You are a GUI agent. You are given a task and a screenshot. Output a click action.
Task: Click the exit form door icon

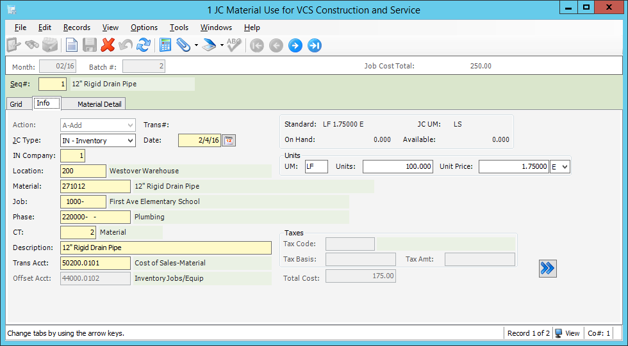[13, 45]
